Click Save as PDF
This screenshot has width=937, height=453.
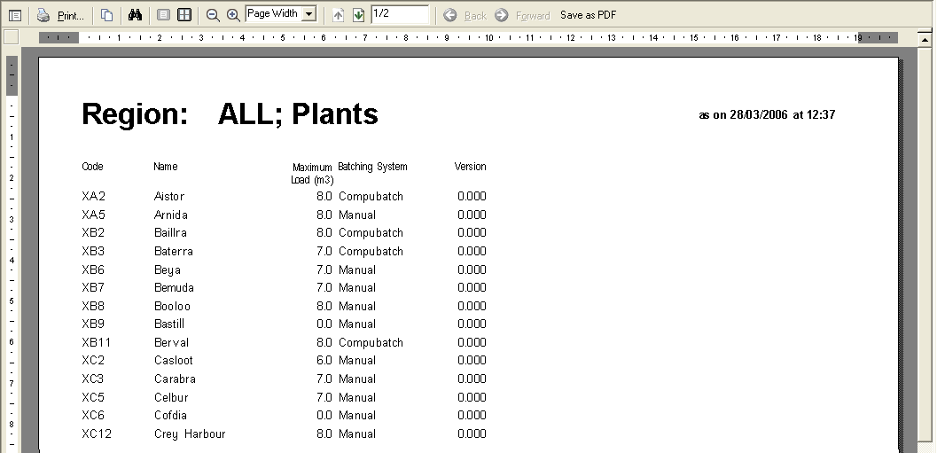[x=588, y=15]
